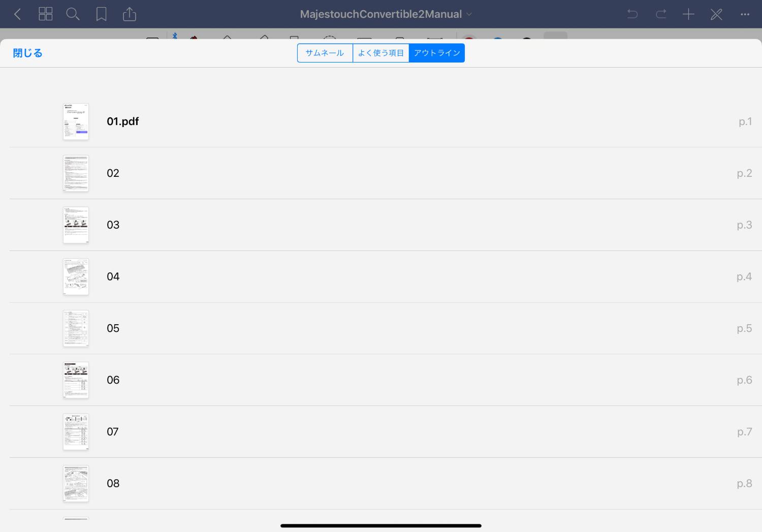Tap the page thumbnail for 01.pdf
Screen dimensions: 762x532
[x=76, y=121]
